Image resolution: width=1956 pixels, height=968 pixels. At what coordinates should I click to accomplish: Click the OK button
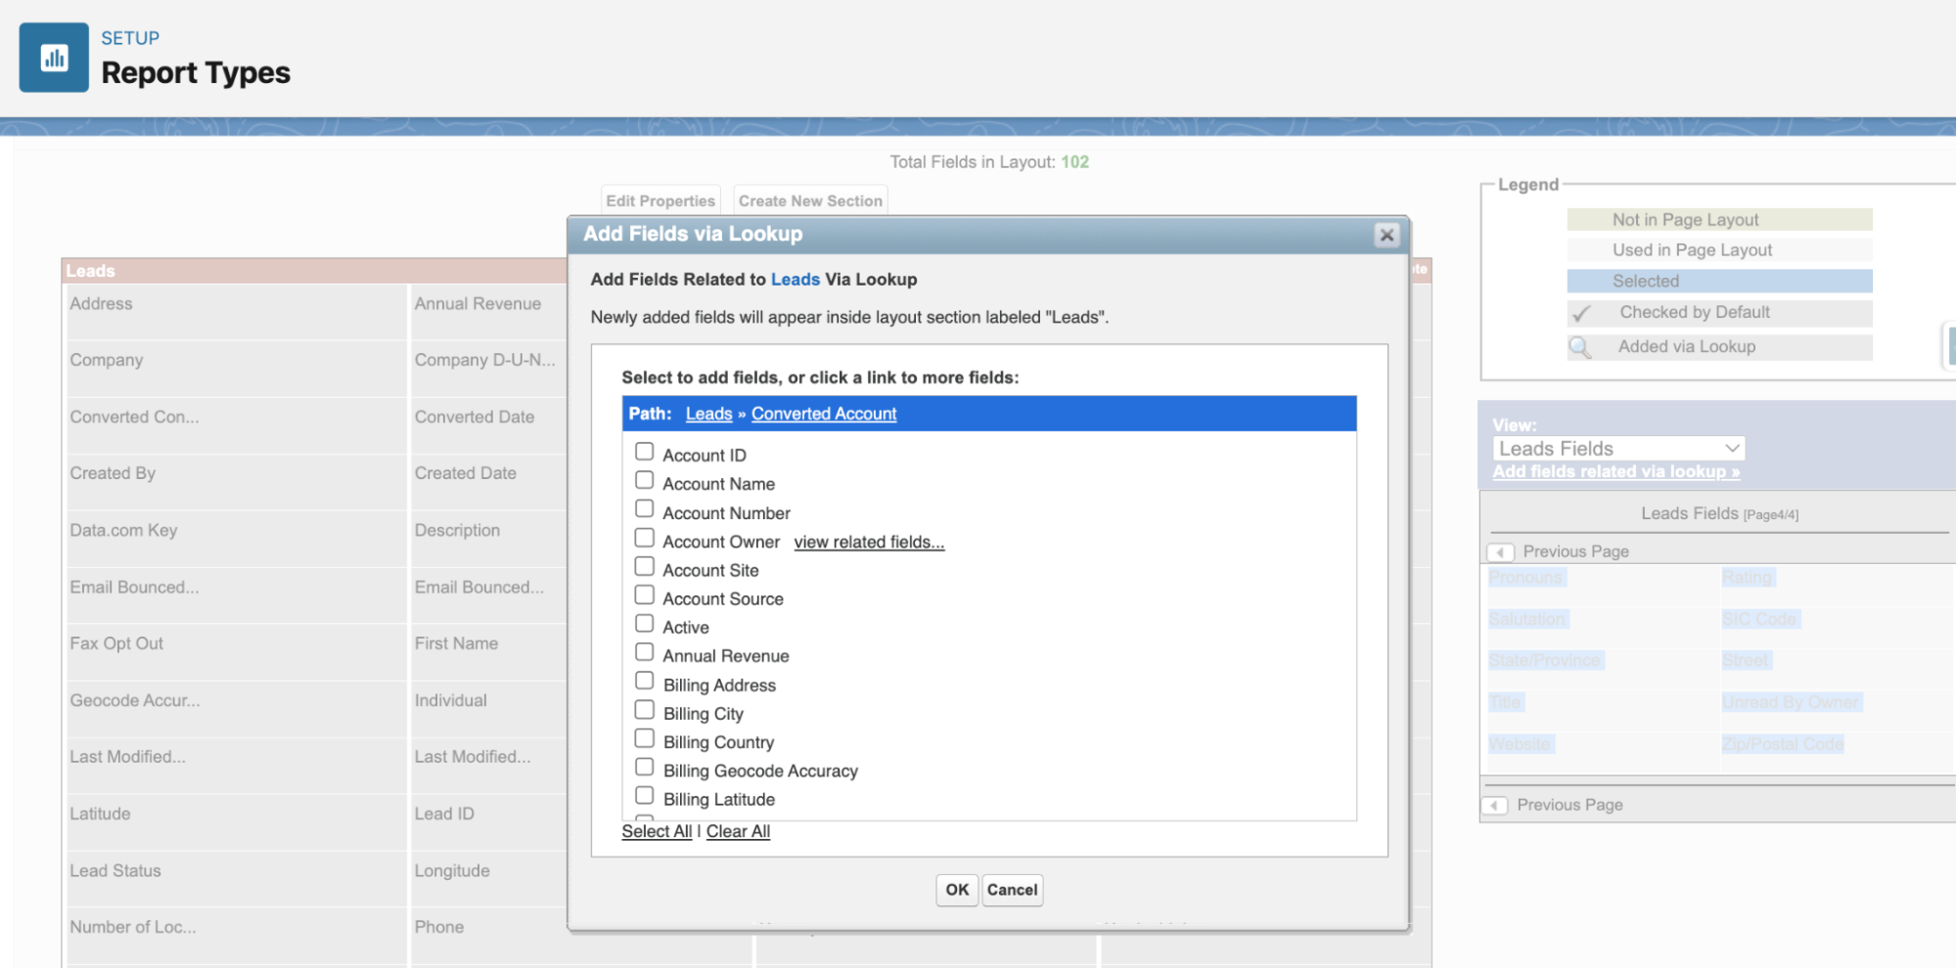pos(957,890)
